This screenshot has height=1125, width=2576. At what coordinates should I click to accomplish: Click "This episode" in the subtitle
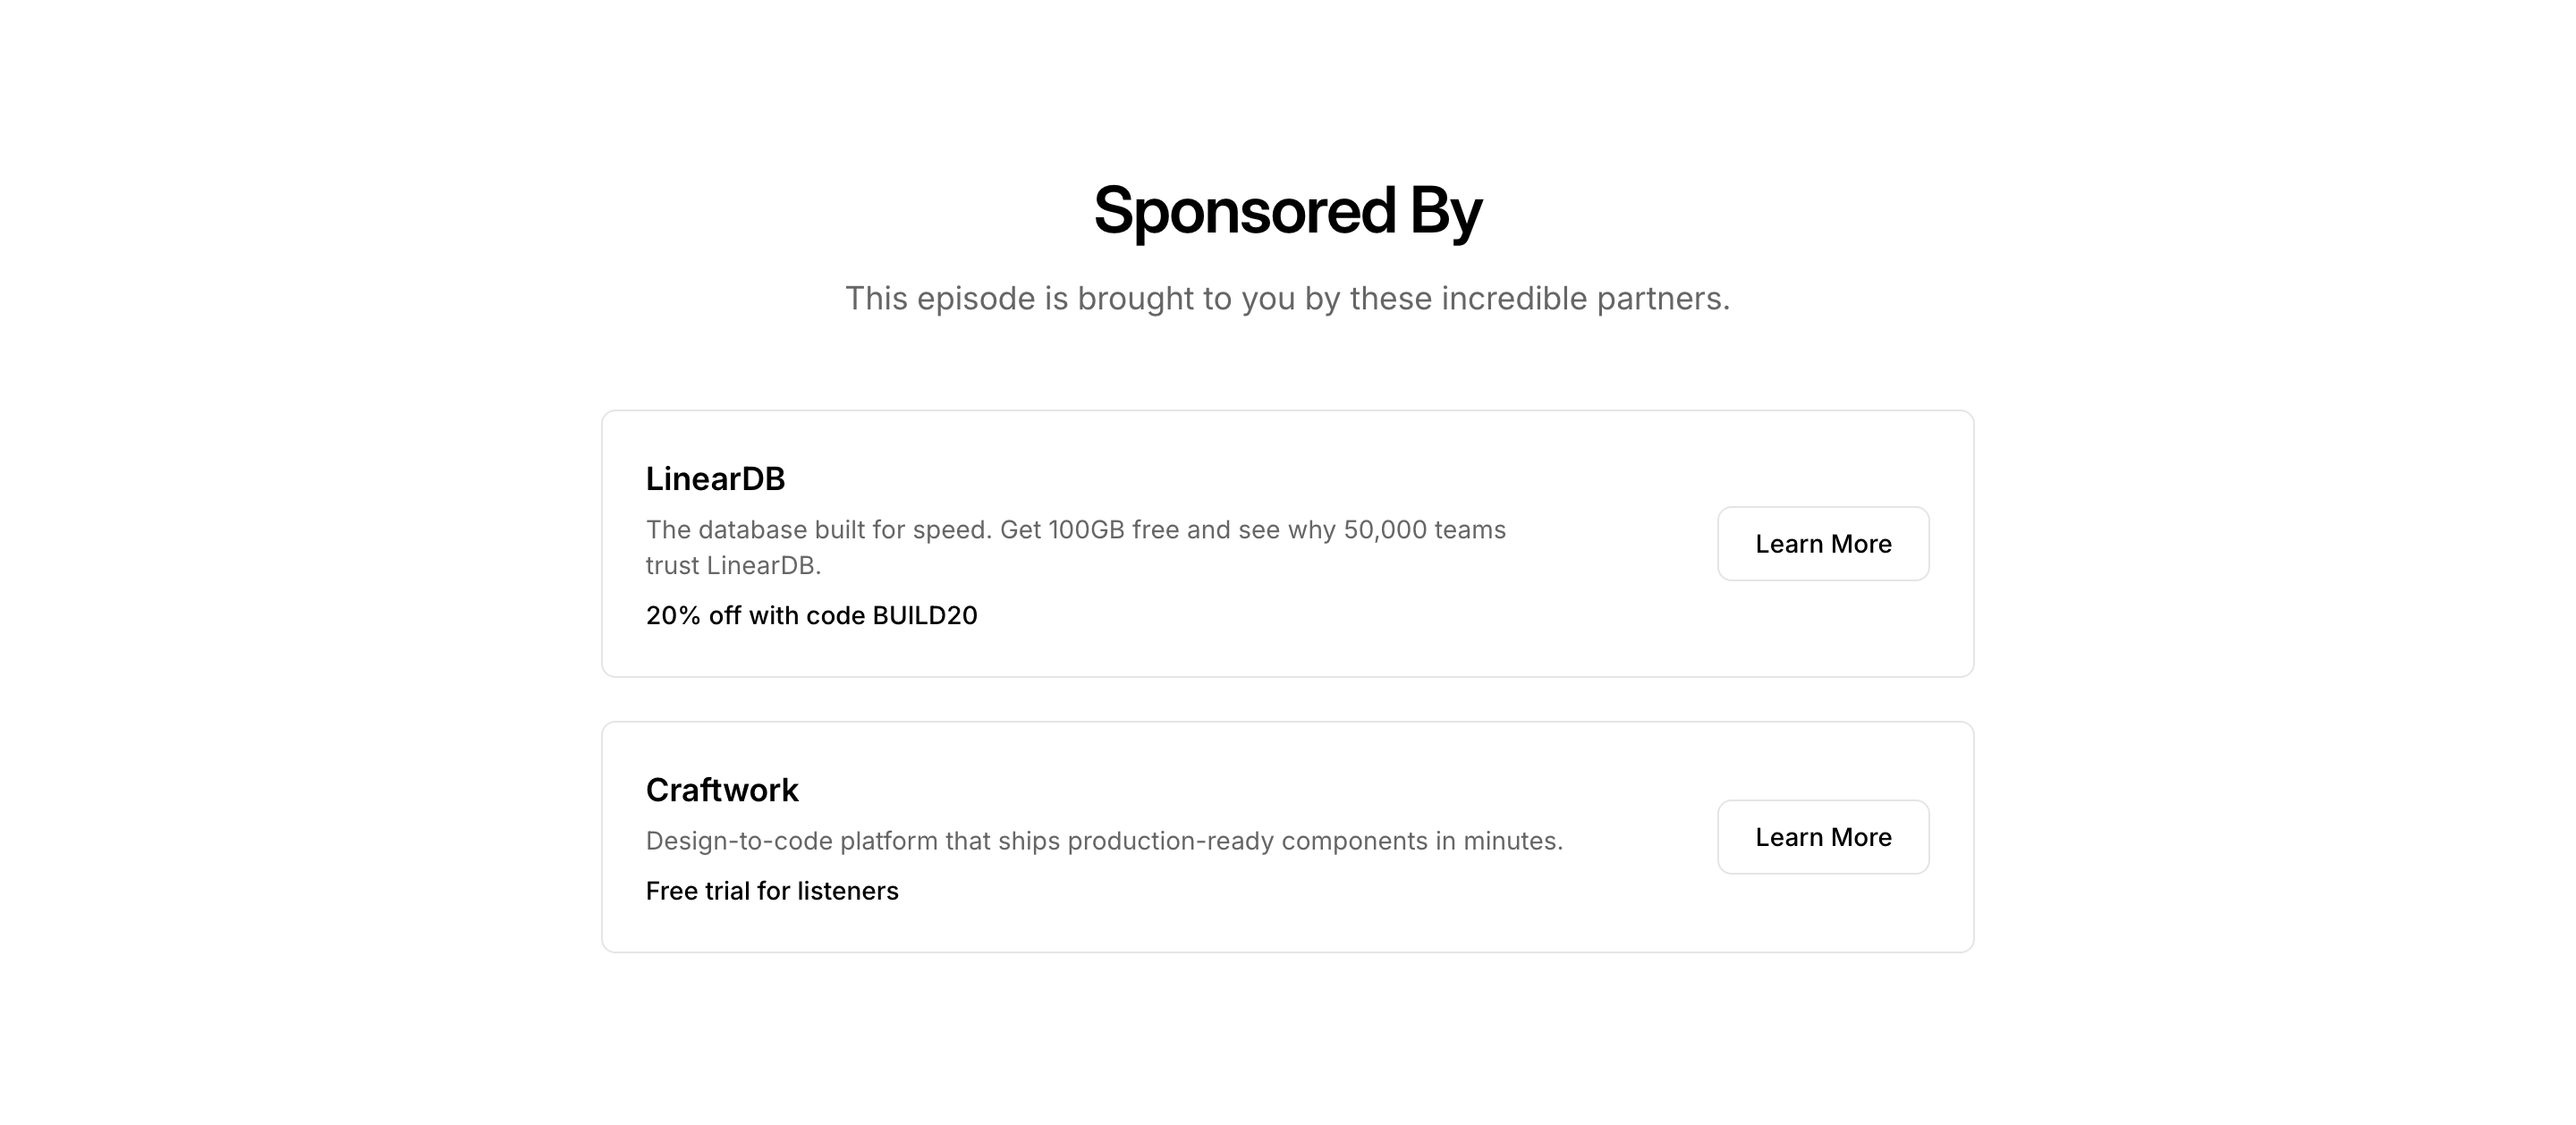tap(939, 299)
